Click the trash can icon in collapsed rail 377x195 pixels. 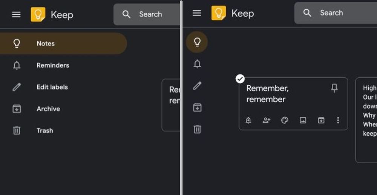point(197,130)
